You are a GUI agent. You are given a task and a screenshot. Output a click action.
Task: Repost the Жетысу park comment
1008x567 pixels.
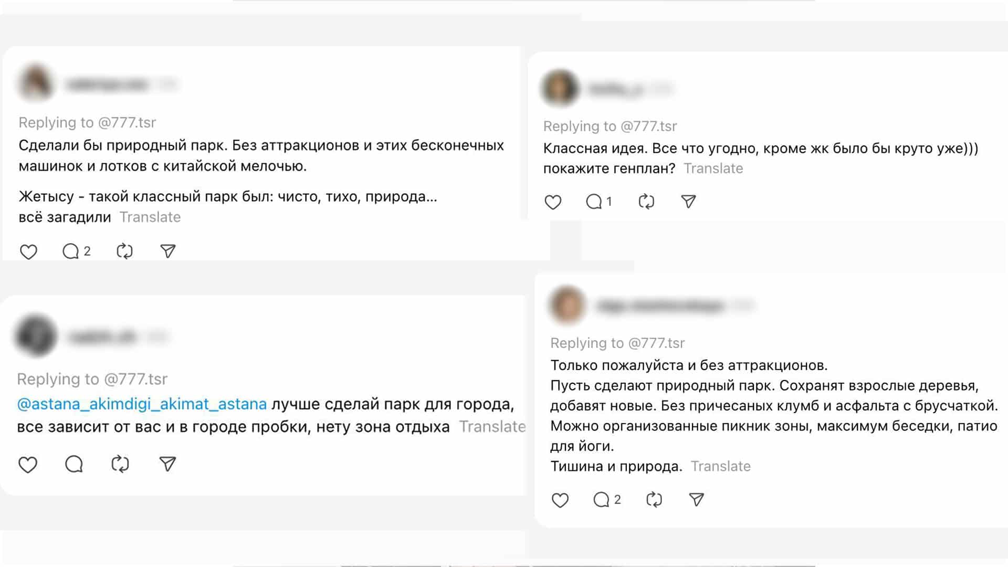tap(124, 251)
